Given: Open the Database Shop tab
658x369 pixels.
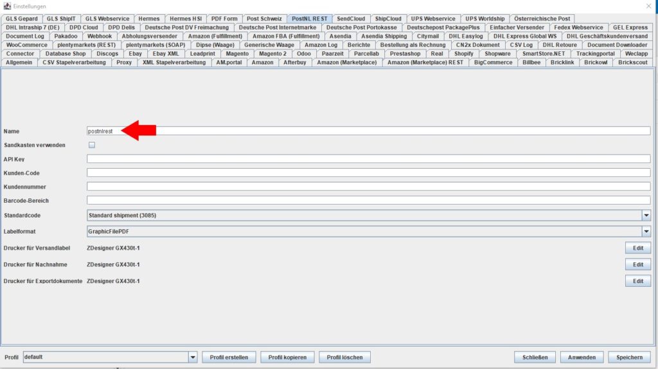Looking at the screenshot, I should 66,54.
